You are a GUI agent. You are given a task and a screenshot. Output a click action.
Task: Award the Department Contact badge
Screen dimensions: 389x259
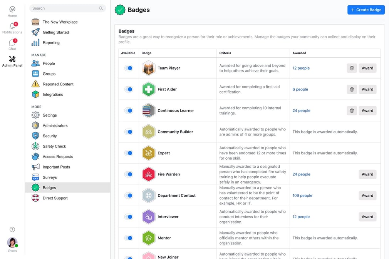pyautogui.click(x=367, y=196)
